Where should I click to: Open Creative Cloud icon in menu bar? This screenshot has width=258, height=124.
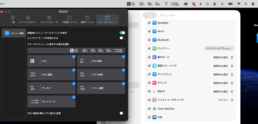point(186,4)
